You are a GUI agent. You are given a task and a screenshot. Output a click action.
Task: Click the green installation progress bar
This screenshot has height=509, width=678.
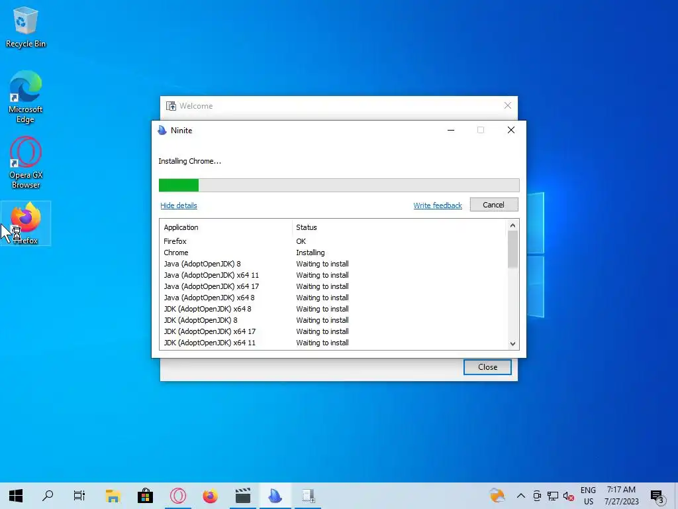[179, 186]
